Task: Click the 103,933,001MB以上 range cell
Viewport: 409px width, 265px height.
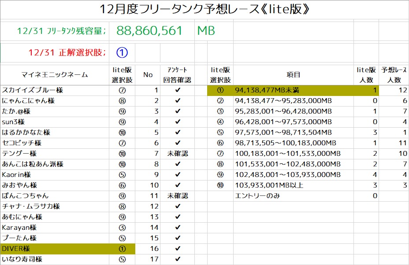Action: click(x=294, y=185)
